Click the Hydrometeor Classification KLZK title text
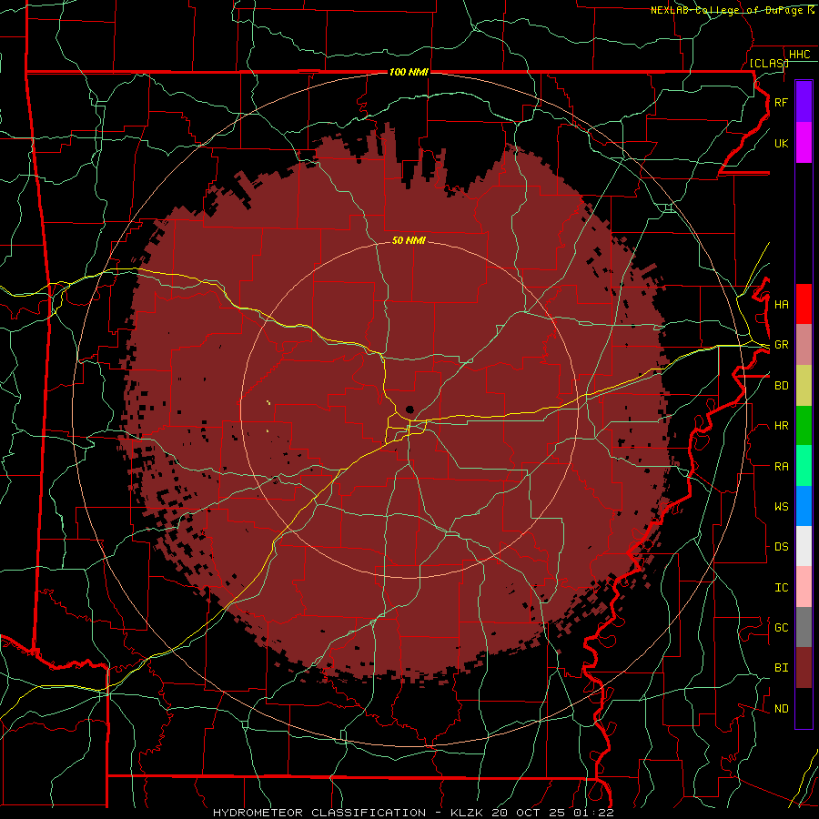The width and height of the screenshot is (819, 819). (x=413, y=813)
